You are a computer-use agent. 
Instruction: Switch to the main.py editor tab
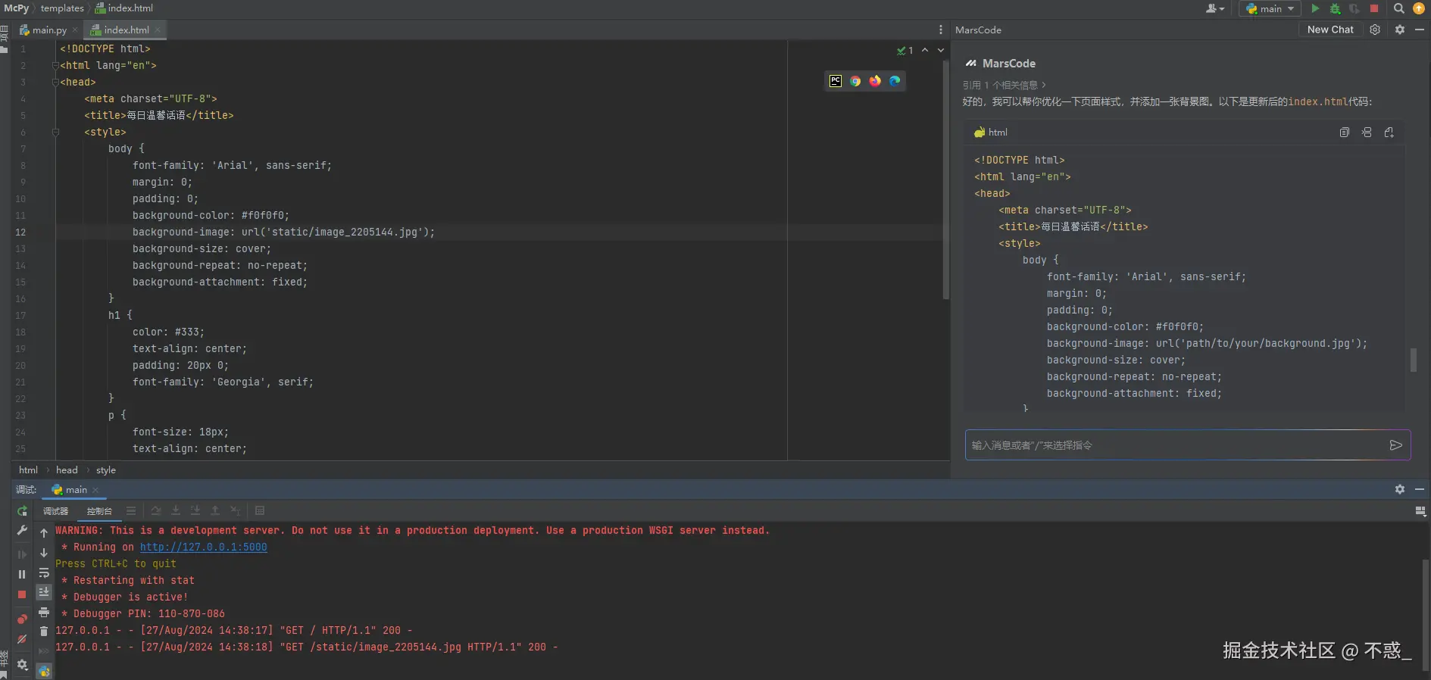pyautogui.click(x=48, y=30)
